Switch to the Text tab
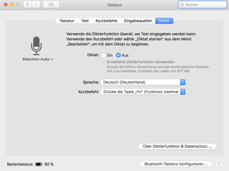 [x=85, y=21]
